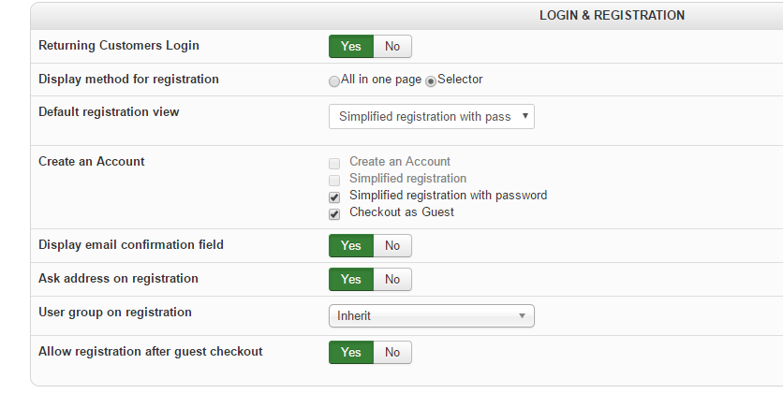Click the 'LOGIN & REGISTRATION' section header
This screenshot has width=783, height=408.
tap(612, 16)
